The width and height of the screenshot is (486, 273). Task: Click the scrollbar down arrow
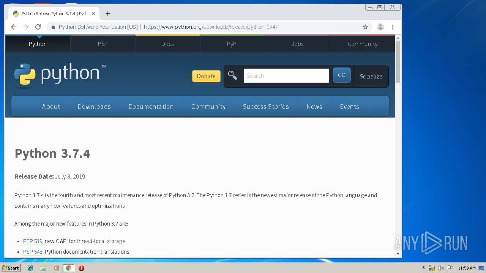pos(398,254)
